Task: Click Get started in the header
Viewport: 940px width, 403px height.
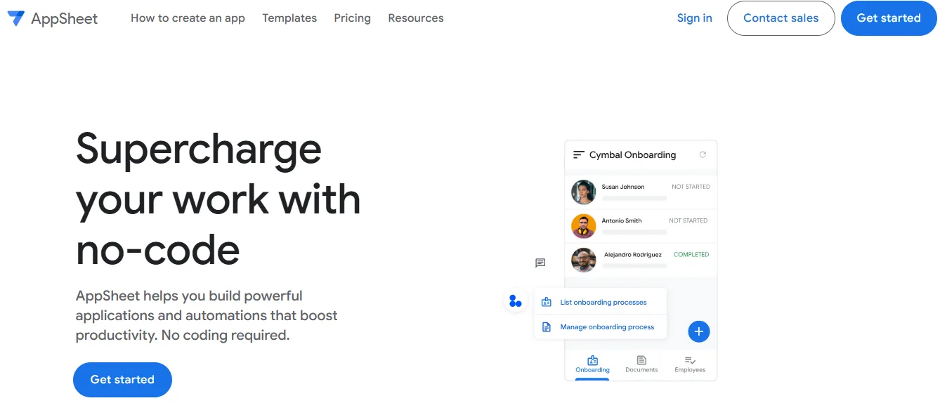Action: pos(889,18)
